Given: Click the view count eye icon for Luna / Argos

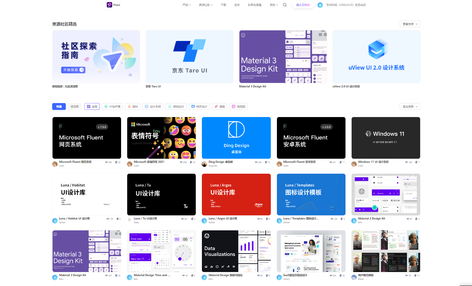Looking at the screenshot, I should click(258, 219).
